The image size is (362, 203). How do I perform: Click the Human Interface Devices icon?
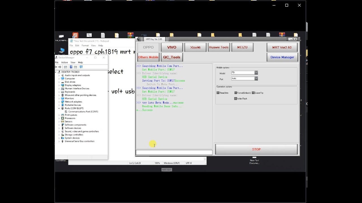tap(63, 89)
